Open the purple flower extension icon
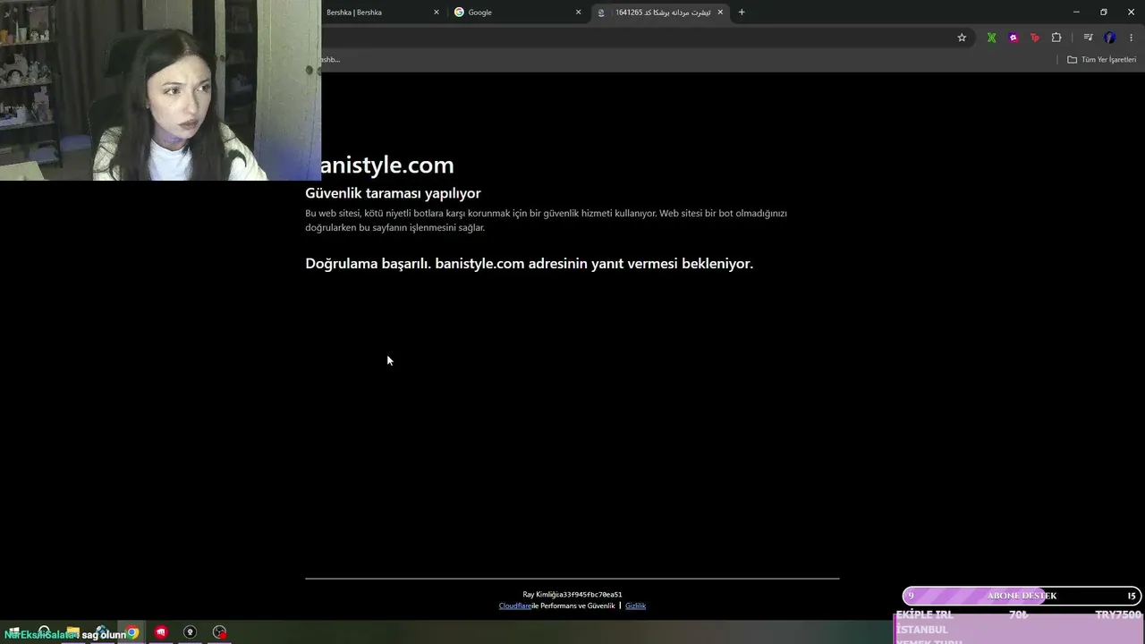The height and width of the screenshot is (644, 1145). tap(1013, 38)
